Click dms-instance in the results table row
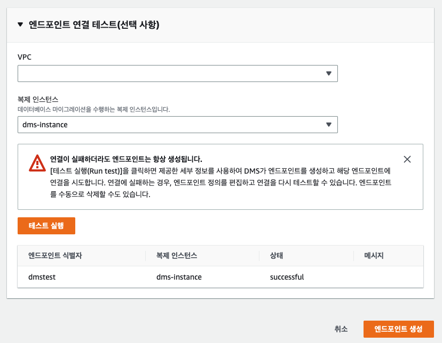Screen dimensions: 442x343 click(x=179, y=277)
